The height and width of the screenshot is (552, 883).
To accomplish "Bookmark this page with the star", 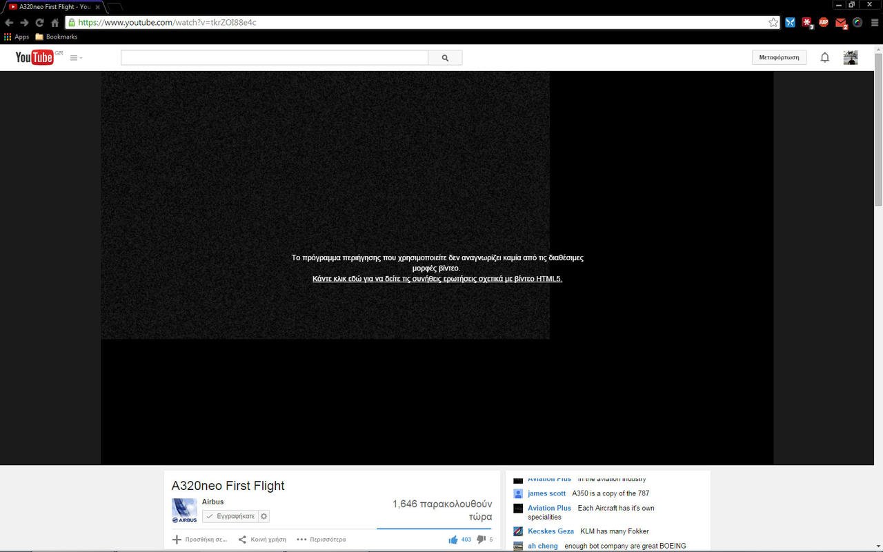I will click(773, 22).
